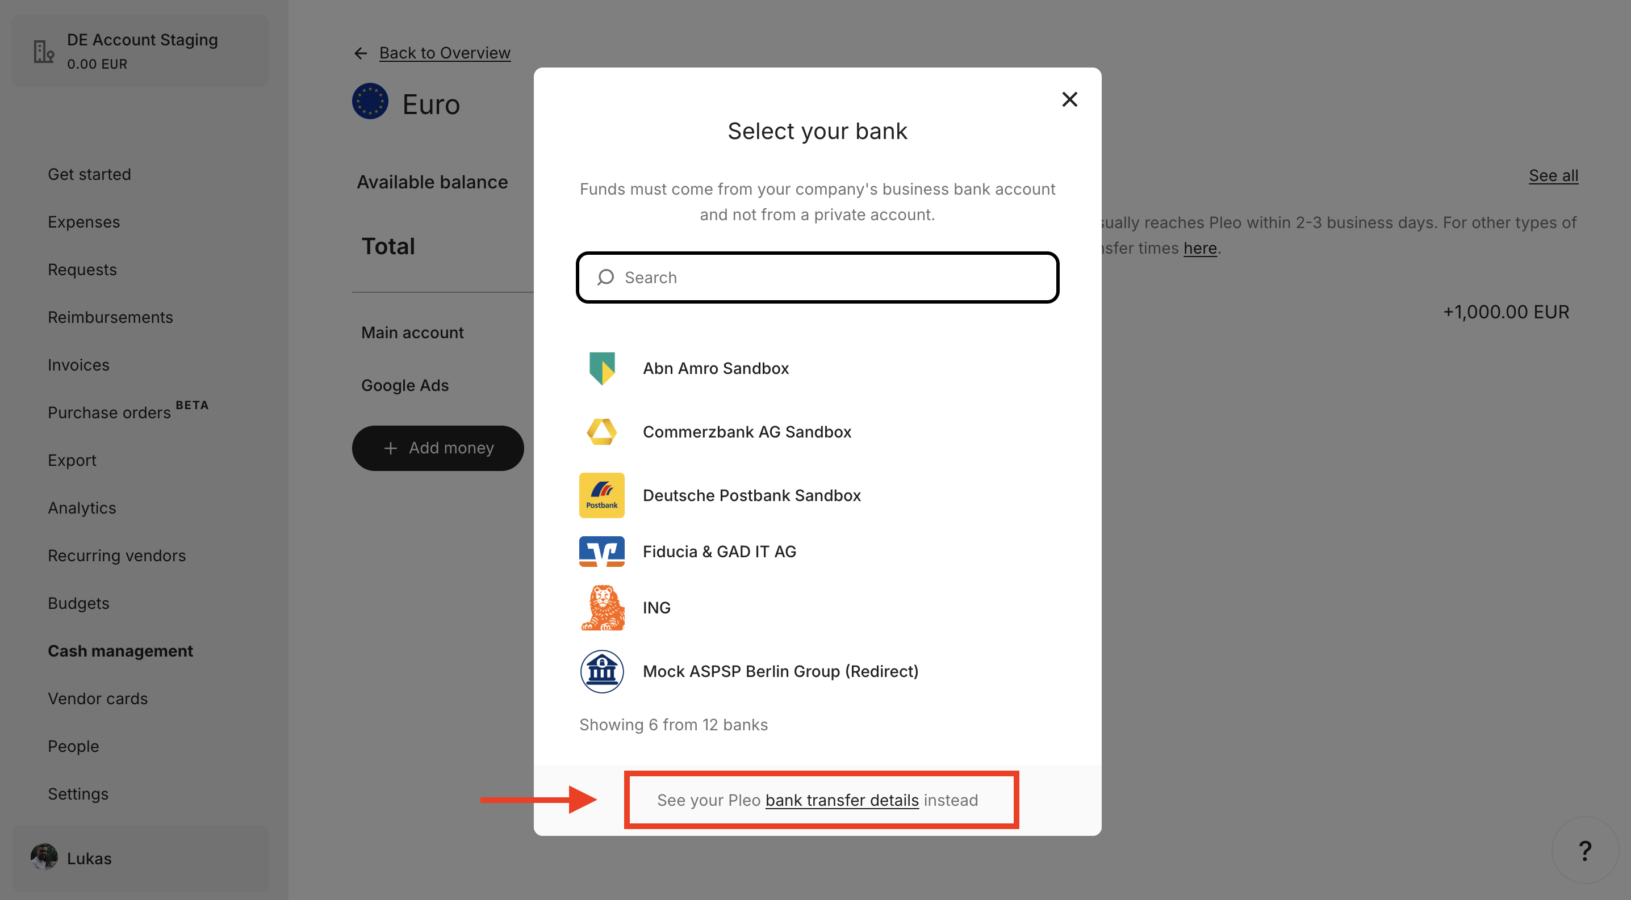
Task: Select the ING lion logo
Action: [x=601, y=608]
